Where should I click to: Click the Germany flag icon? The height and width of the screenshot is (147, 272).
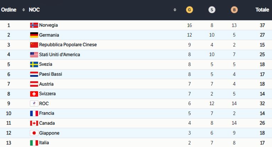point(34,35)
